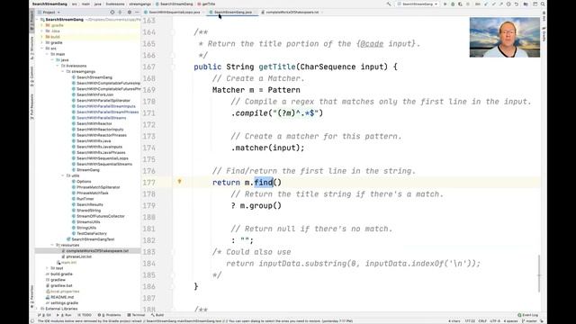Click the Run with Coverage icon
This screenshot has width=576, height=324.
(x=460, y=4)
